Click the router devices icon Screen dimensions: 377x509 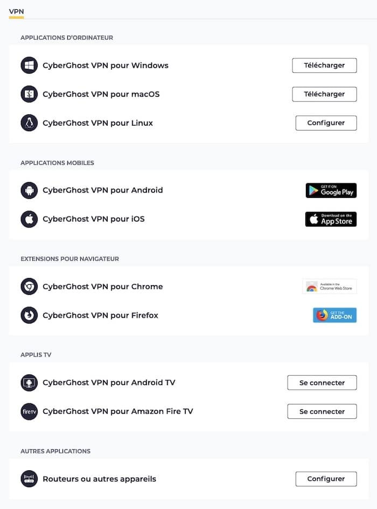(29, 479)
